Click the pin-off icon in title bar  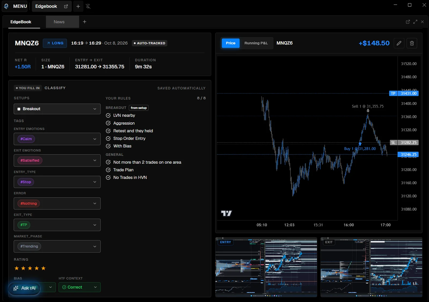coord(88,6)
